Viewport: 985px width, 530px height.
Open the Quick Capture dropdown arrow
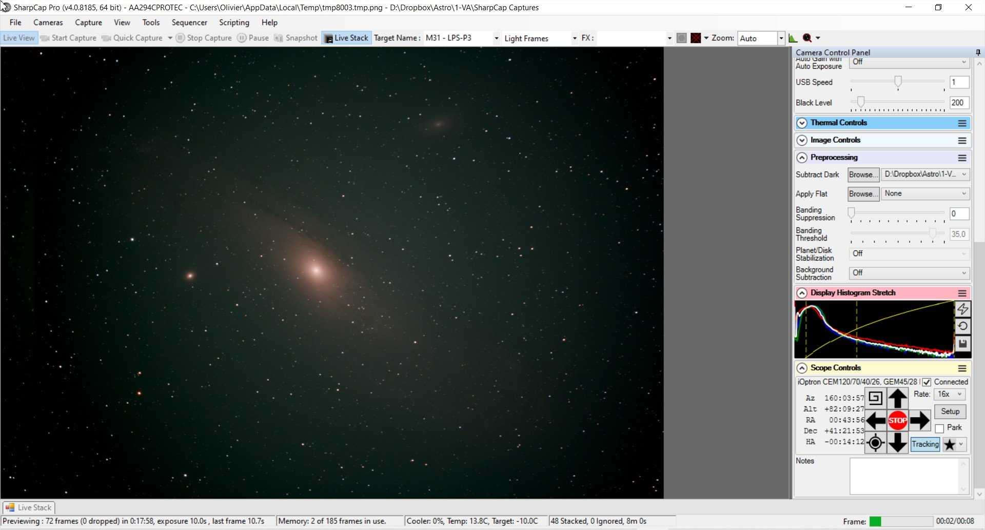point(170,38)
